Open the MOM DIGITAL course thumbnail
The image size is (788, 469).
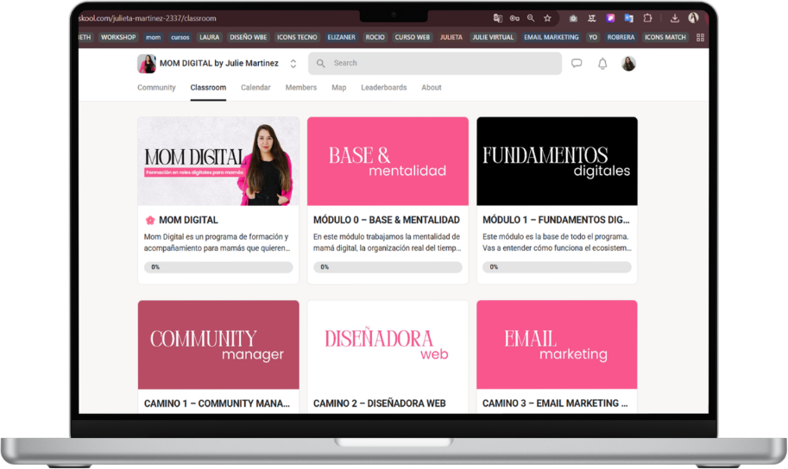(218, 161)
